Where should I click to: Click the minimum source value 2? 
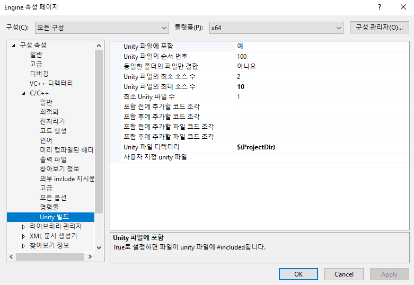322,76
